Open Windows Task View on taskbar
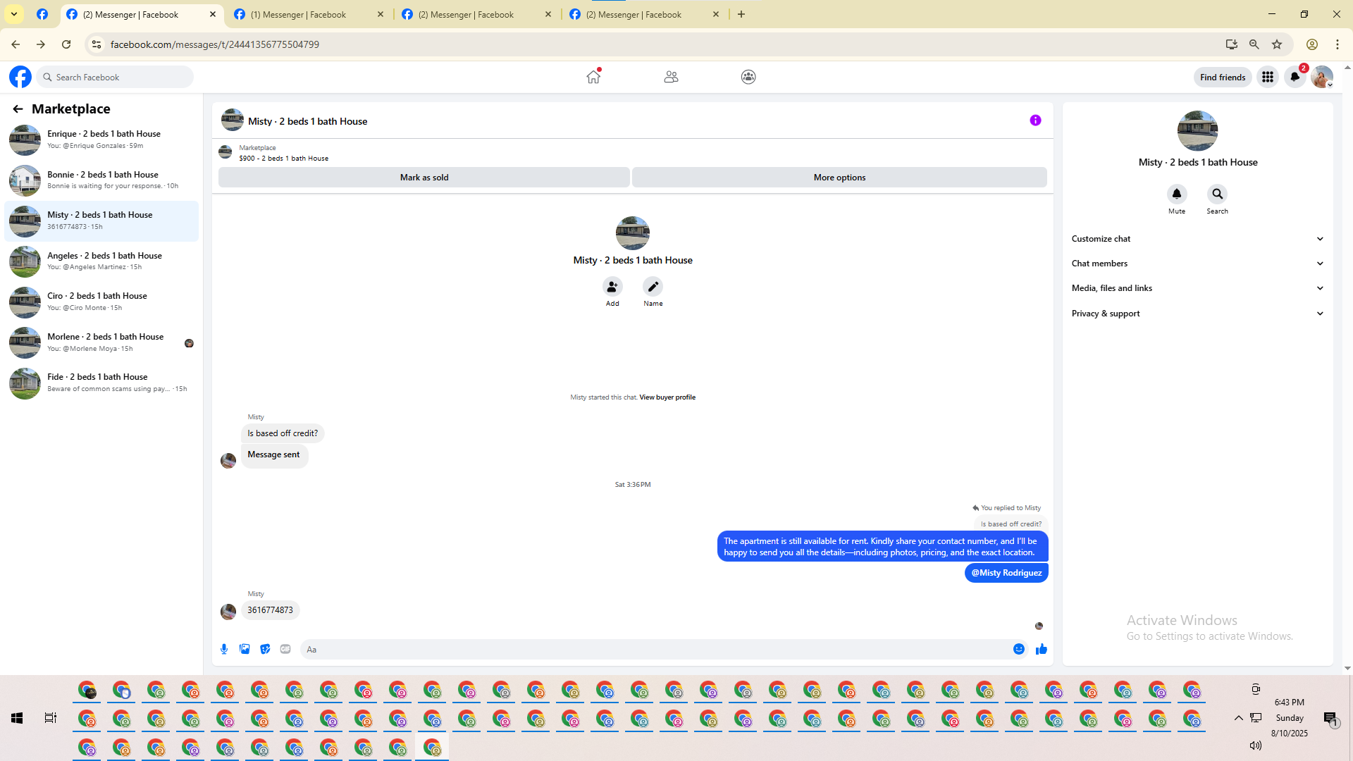 click(51, 718)
